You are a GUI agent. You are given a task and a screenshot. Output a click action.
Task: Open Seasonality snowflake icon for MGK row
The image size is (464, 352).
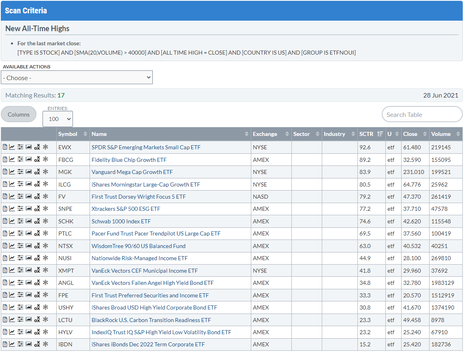45,172
